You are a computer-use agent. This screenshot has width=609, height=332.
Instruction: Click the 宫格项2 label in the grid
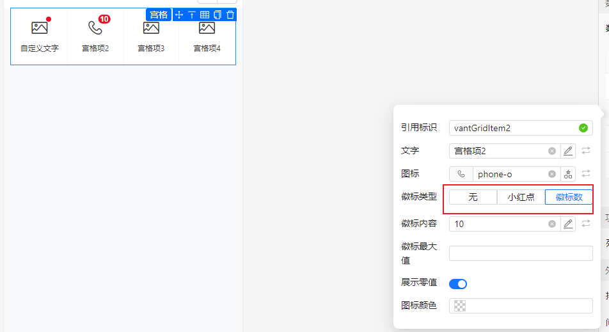[x=95, y=48]
